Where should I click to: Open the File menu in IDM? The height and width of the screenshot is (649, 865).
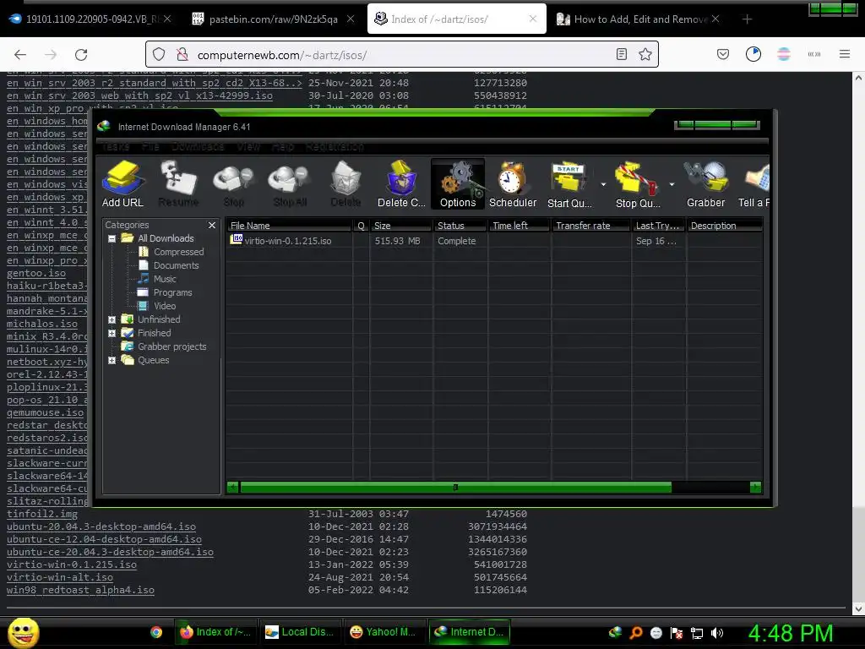pyautogui.click(x=150, y=146)
